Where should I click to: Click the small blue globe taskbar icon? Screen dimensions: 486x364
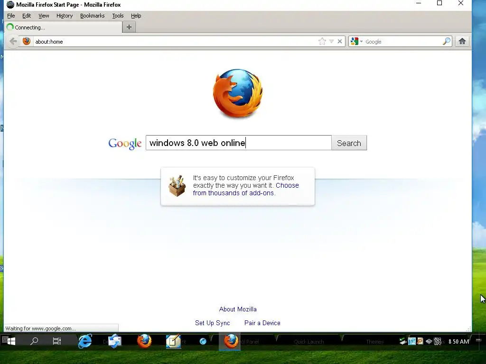coord(203,341)
